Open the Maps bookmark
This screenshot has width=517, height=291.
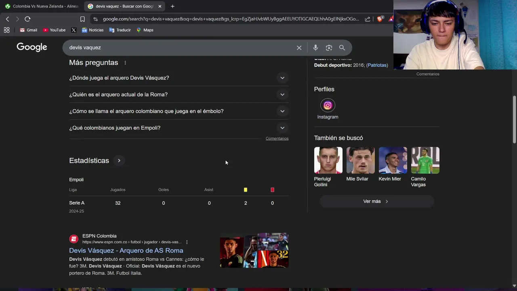[x=145, y=30]
